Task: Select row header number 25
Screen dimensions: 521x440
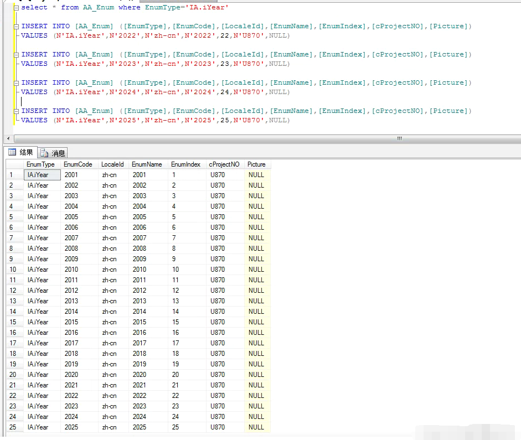Action: 15,427
